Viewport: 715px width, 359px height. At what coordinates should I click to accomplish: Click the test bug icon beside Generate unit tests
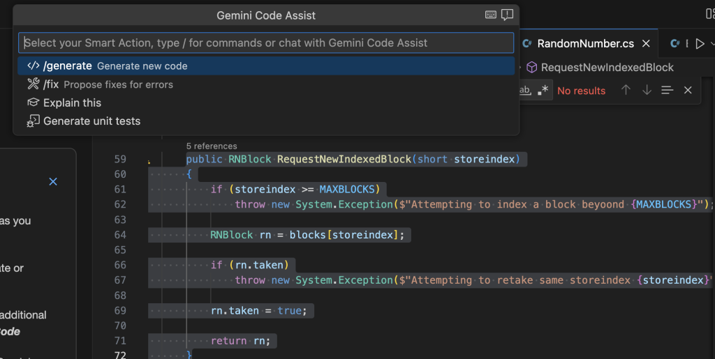coord(34,121)
